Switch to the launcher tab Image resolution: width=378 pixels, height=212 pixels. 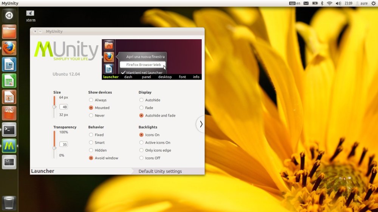111,77
